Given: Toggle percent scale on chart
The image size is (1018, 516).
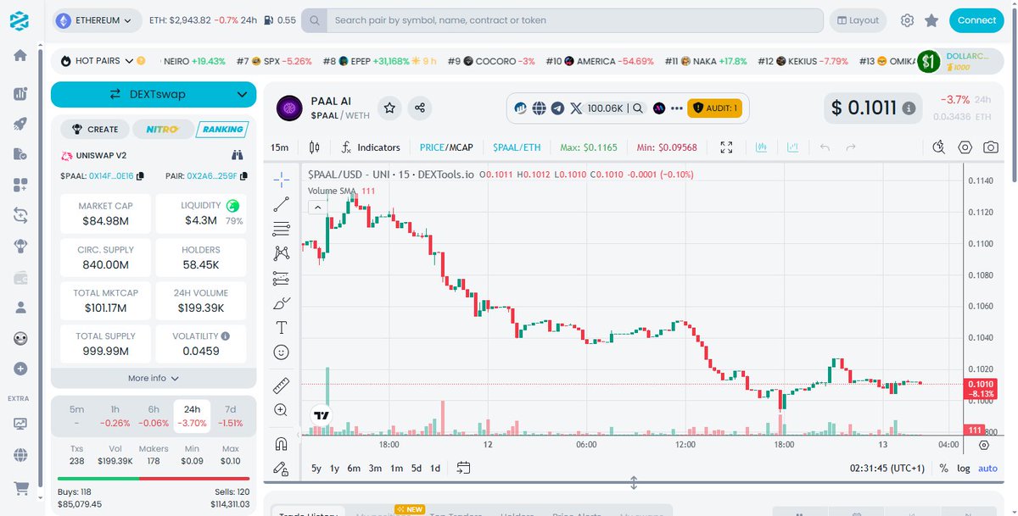Looking at the screenshot, I should (x=944, y=468).
